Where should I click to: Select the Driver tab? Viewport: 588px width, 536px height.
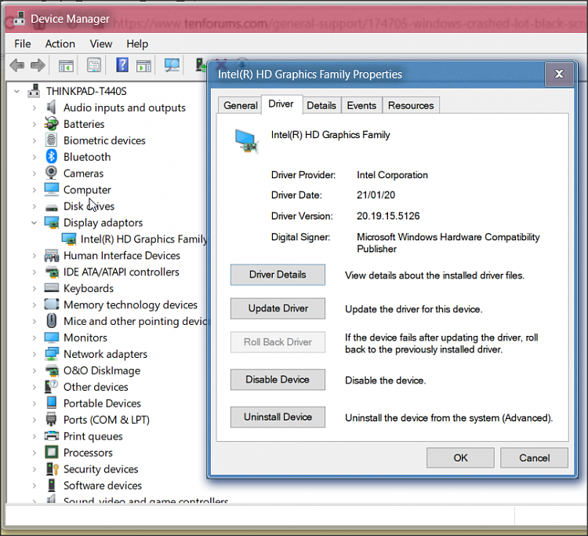281,104
